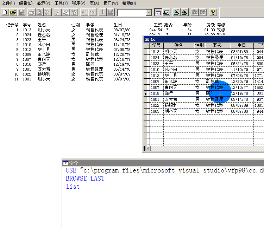Click the USE command line in Command window
Viewport: 264px width, 228px height.
click(x=165, y=170)
